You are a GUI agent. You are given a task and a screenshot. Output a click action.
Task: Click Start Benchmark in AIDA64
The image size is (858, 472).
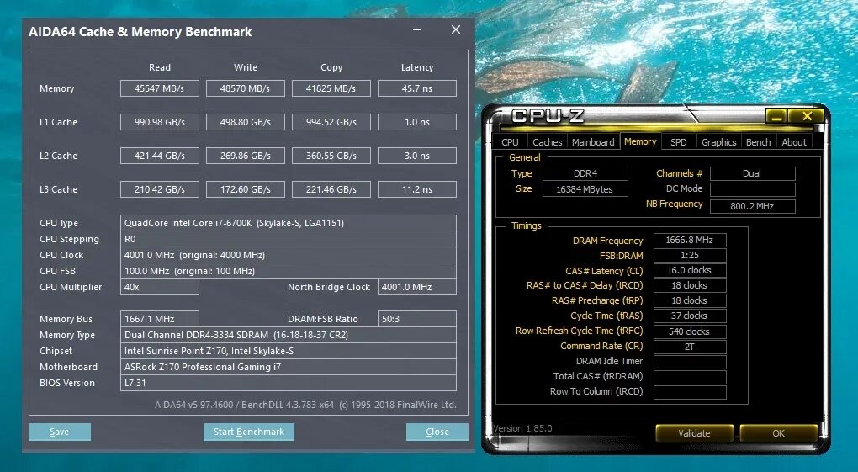click(249, 432)
